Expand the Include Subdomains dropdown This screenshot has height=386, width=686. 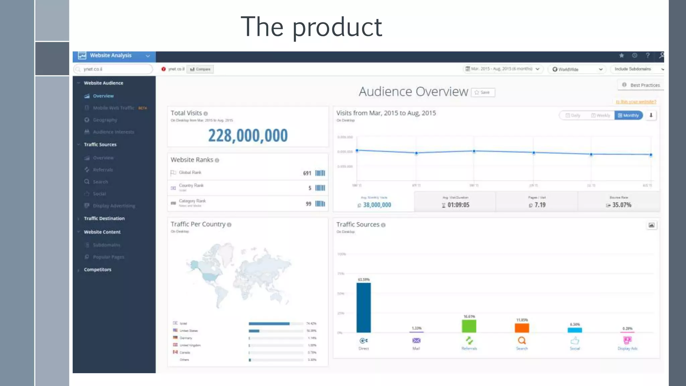point(637,69)
